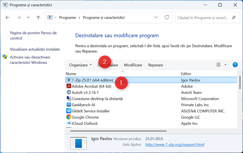Click the Google LLC editor cell
Screen dimensions: 243x153
[x=190, y=117]
